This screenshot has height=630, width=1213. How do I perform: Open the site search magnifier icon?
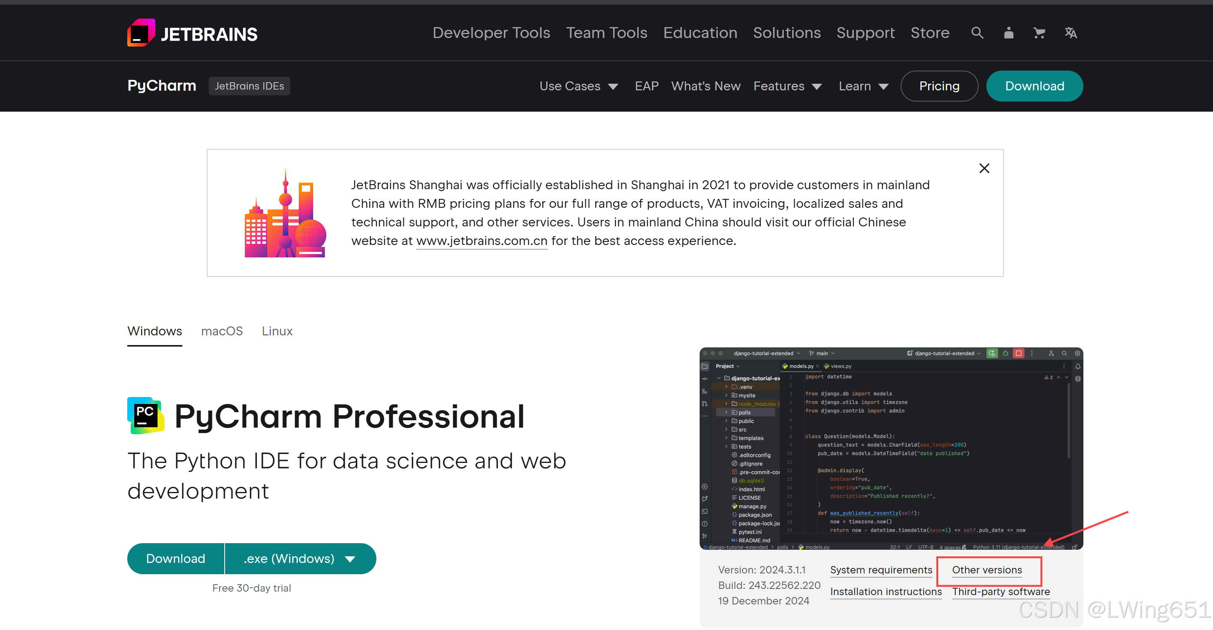pyautogui.click(x=977, y=33)
